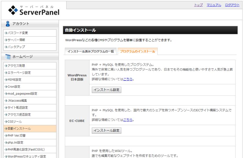Viewport: 244px width, 158px height.
Task: Click the homepage section window icon
Action: pyautogui.click(x=8, y=57)
